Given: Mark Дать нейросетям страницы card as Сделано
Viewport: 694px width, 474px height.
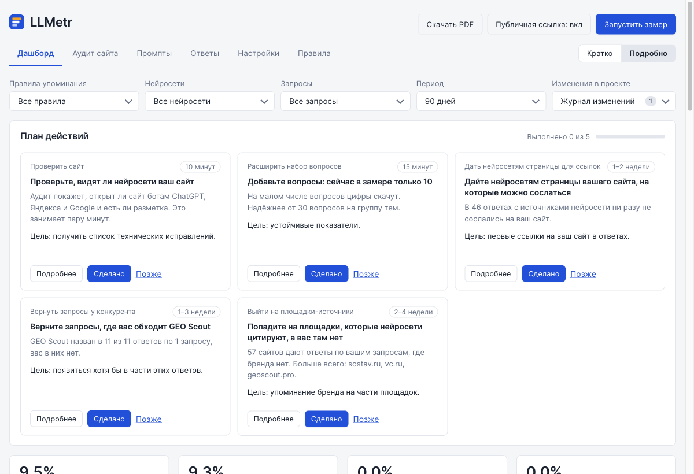Looking at the screenshot, I should pyautogui.click(x=544, y=274).
